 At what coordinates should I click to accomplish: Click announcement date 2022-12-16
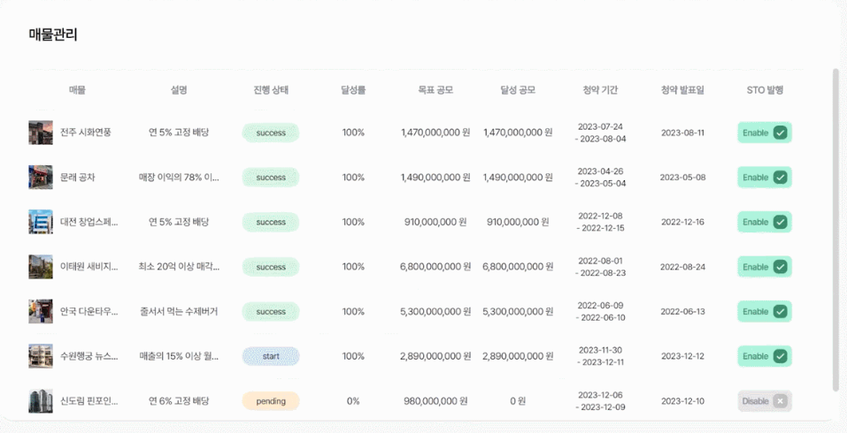(682, 222)
